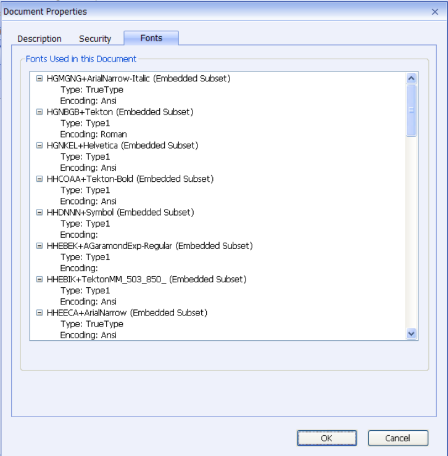Collapse the HHCOAA+Tekton-Bold font entry
This screenshot has height=456, width=448.
(39, 179)
